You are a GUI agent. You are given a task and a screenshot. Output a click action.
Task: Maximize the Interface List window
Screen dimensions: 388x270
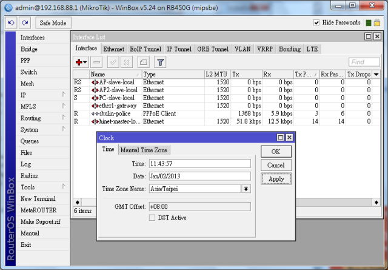368,36
